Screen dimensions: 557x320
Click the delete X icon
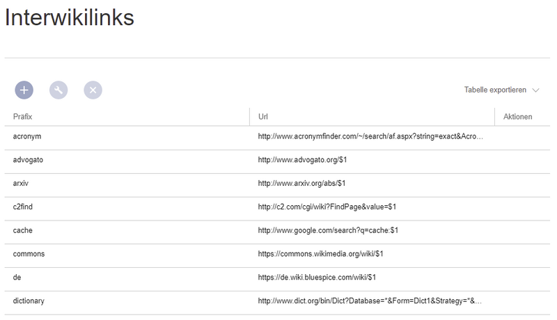pos(93,90)
